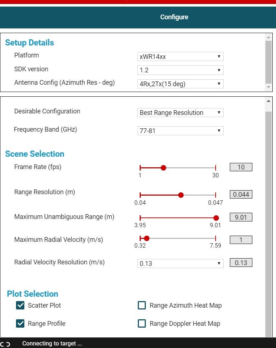The width and height of the screenshot is (276, 348).
Task: Toggle the Range Profile checkbox
Action: tap(20, 324)
